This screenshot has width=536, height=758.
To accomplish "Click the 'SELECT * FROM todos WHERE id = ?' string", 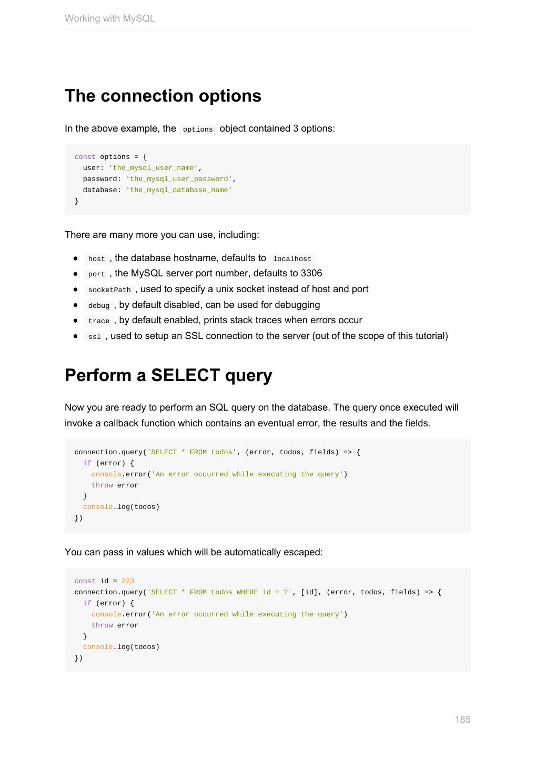I will coord(219,592).
